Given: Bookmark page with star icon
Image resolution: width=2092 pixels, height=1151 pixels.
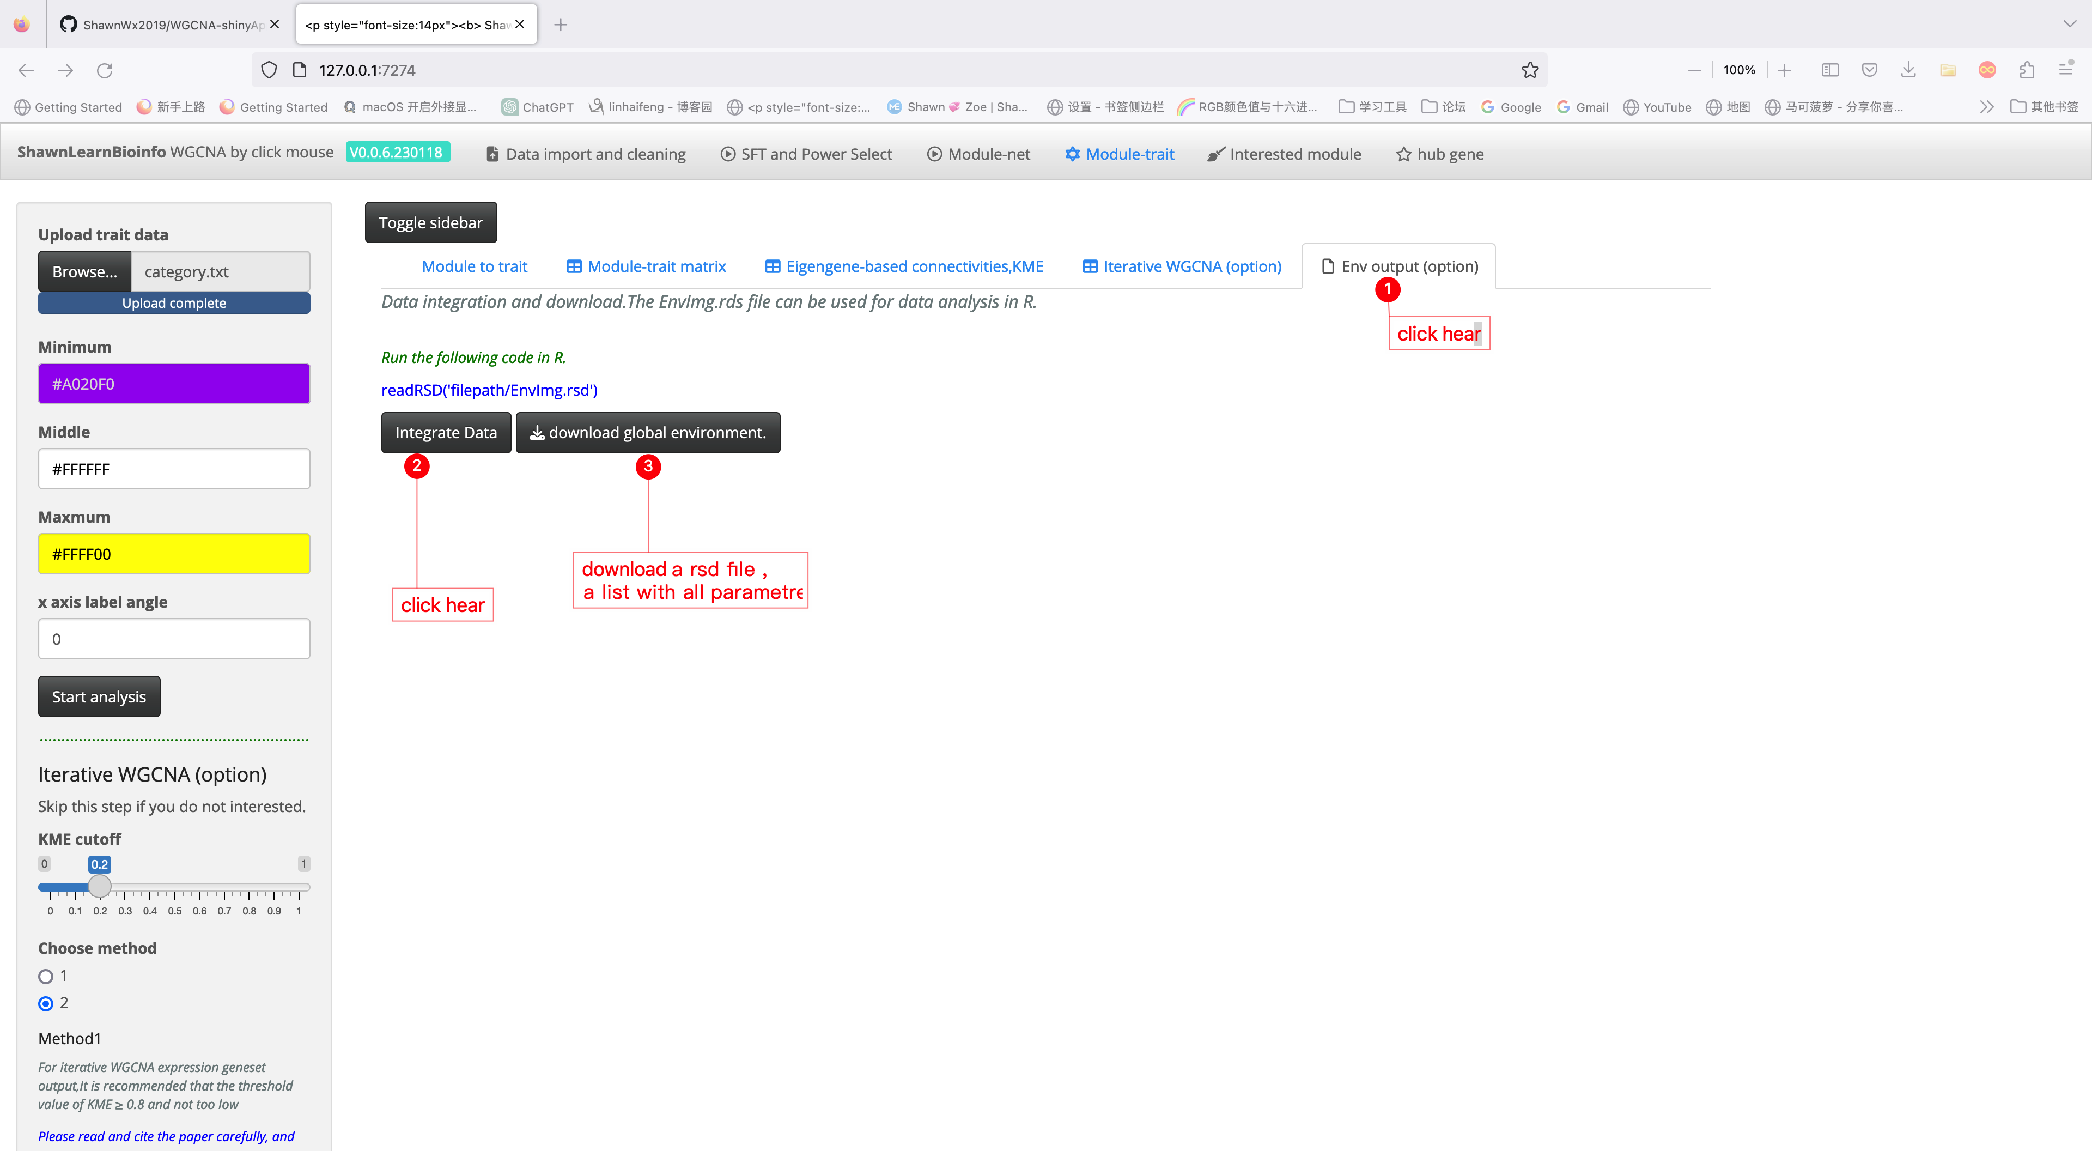Looking at the screenshot, I should click(1530, 71).
